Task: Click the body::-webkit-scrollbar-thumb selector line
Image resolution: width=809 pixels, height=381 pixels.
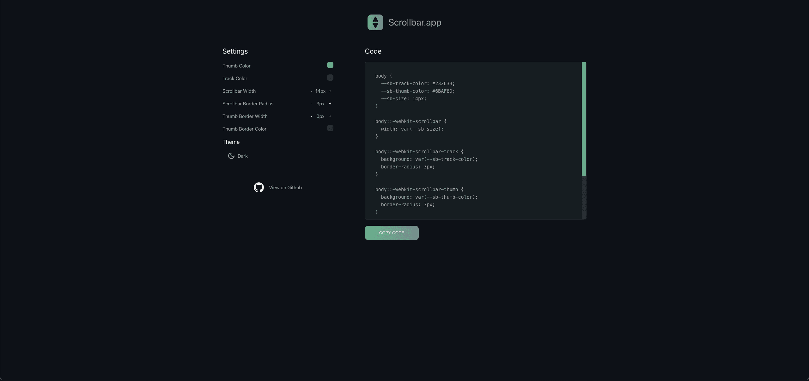Action: [x=419, y=190]
